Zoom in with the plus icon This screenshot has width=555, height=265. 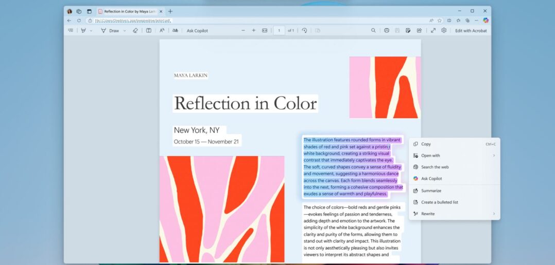[x=254, y=31]
